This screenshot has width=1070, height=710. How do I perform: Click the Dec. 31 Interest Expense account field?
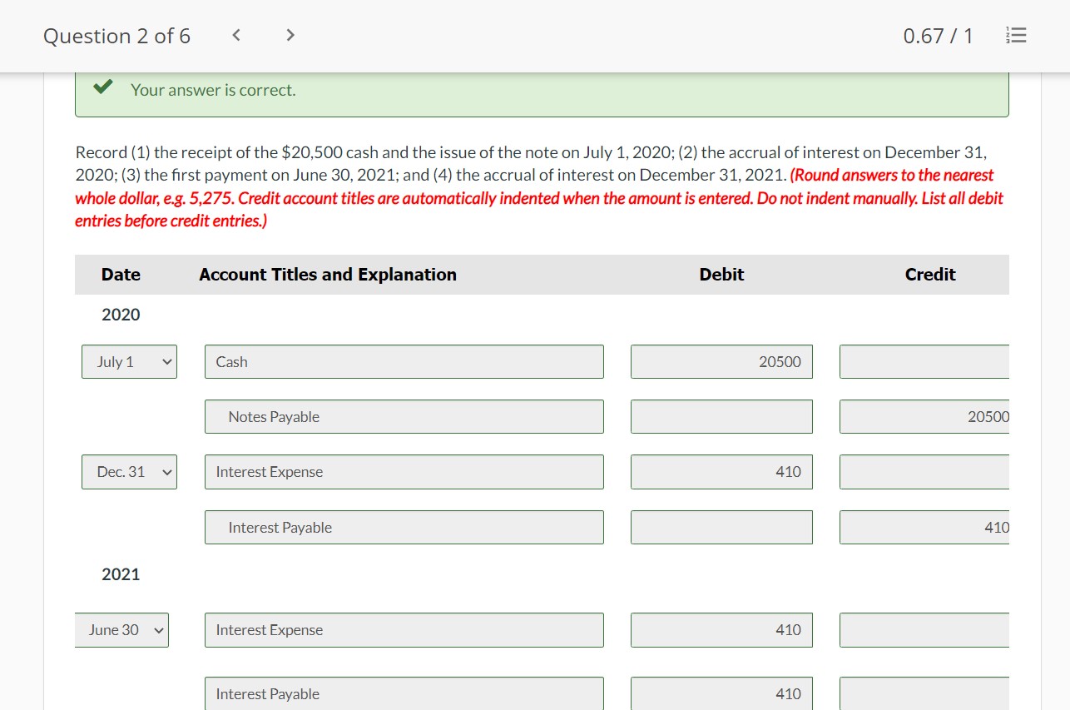(x=404, y=472)
